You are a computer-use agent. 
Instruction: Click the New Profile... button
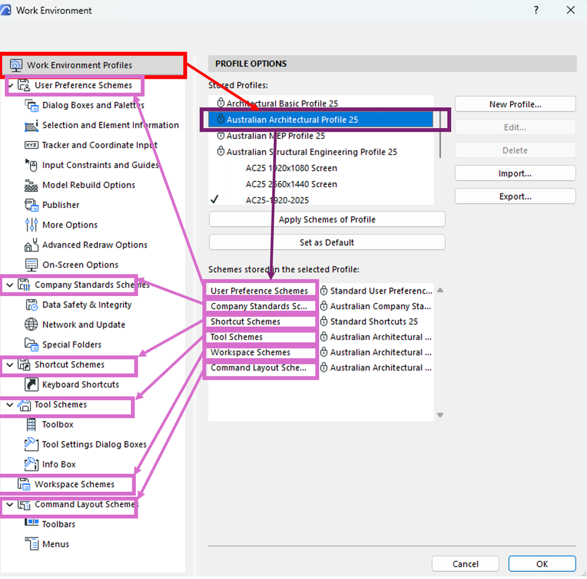515,105
